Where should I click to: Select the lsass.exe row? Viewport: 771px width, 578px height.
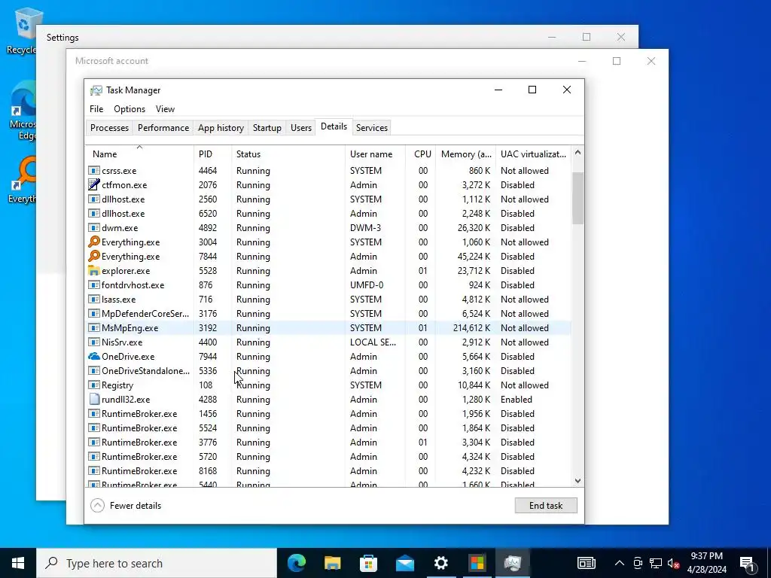(x=328, y=300)
